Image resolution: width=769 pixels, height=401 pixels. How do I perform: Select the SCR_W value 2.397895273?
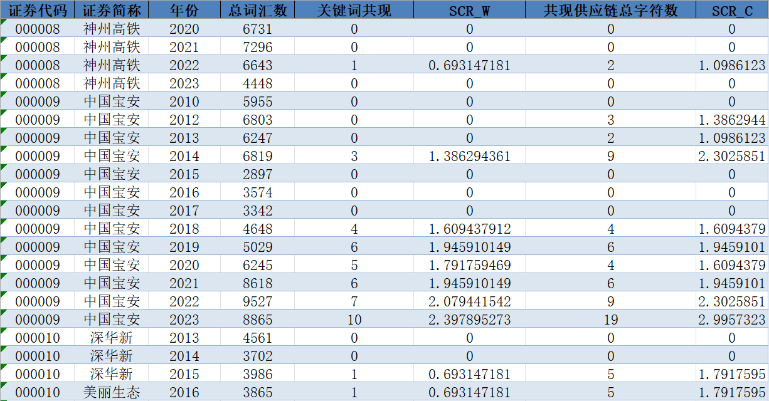point(469,320)
